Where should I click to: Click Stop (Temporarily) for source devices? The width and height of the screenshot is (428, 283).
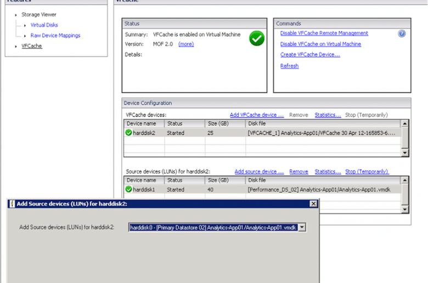[367, 171]
